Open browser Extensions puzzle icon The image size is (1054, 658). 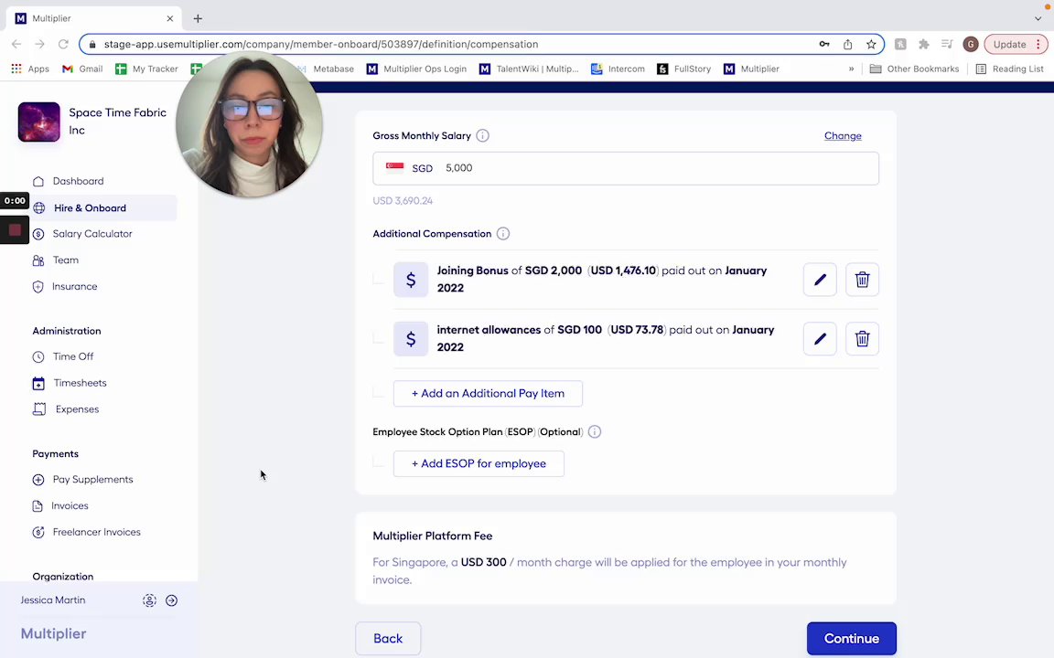pos(923,44)
